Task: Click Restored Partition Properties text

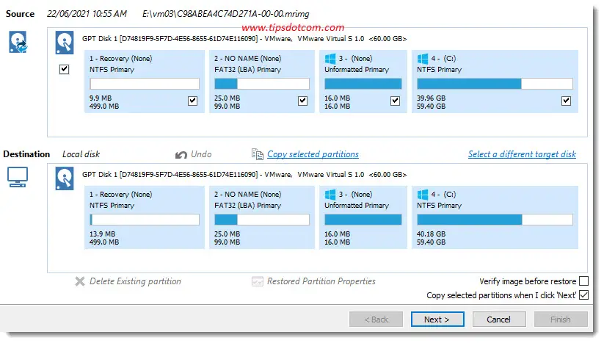Action: (x=321, y=281)
